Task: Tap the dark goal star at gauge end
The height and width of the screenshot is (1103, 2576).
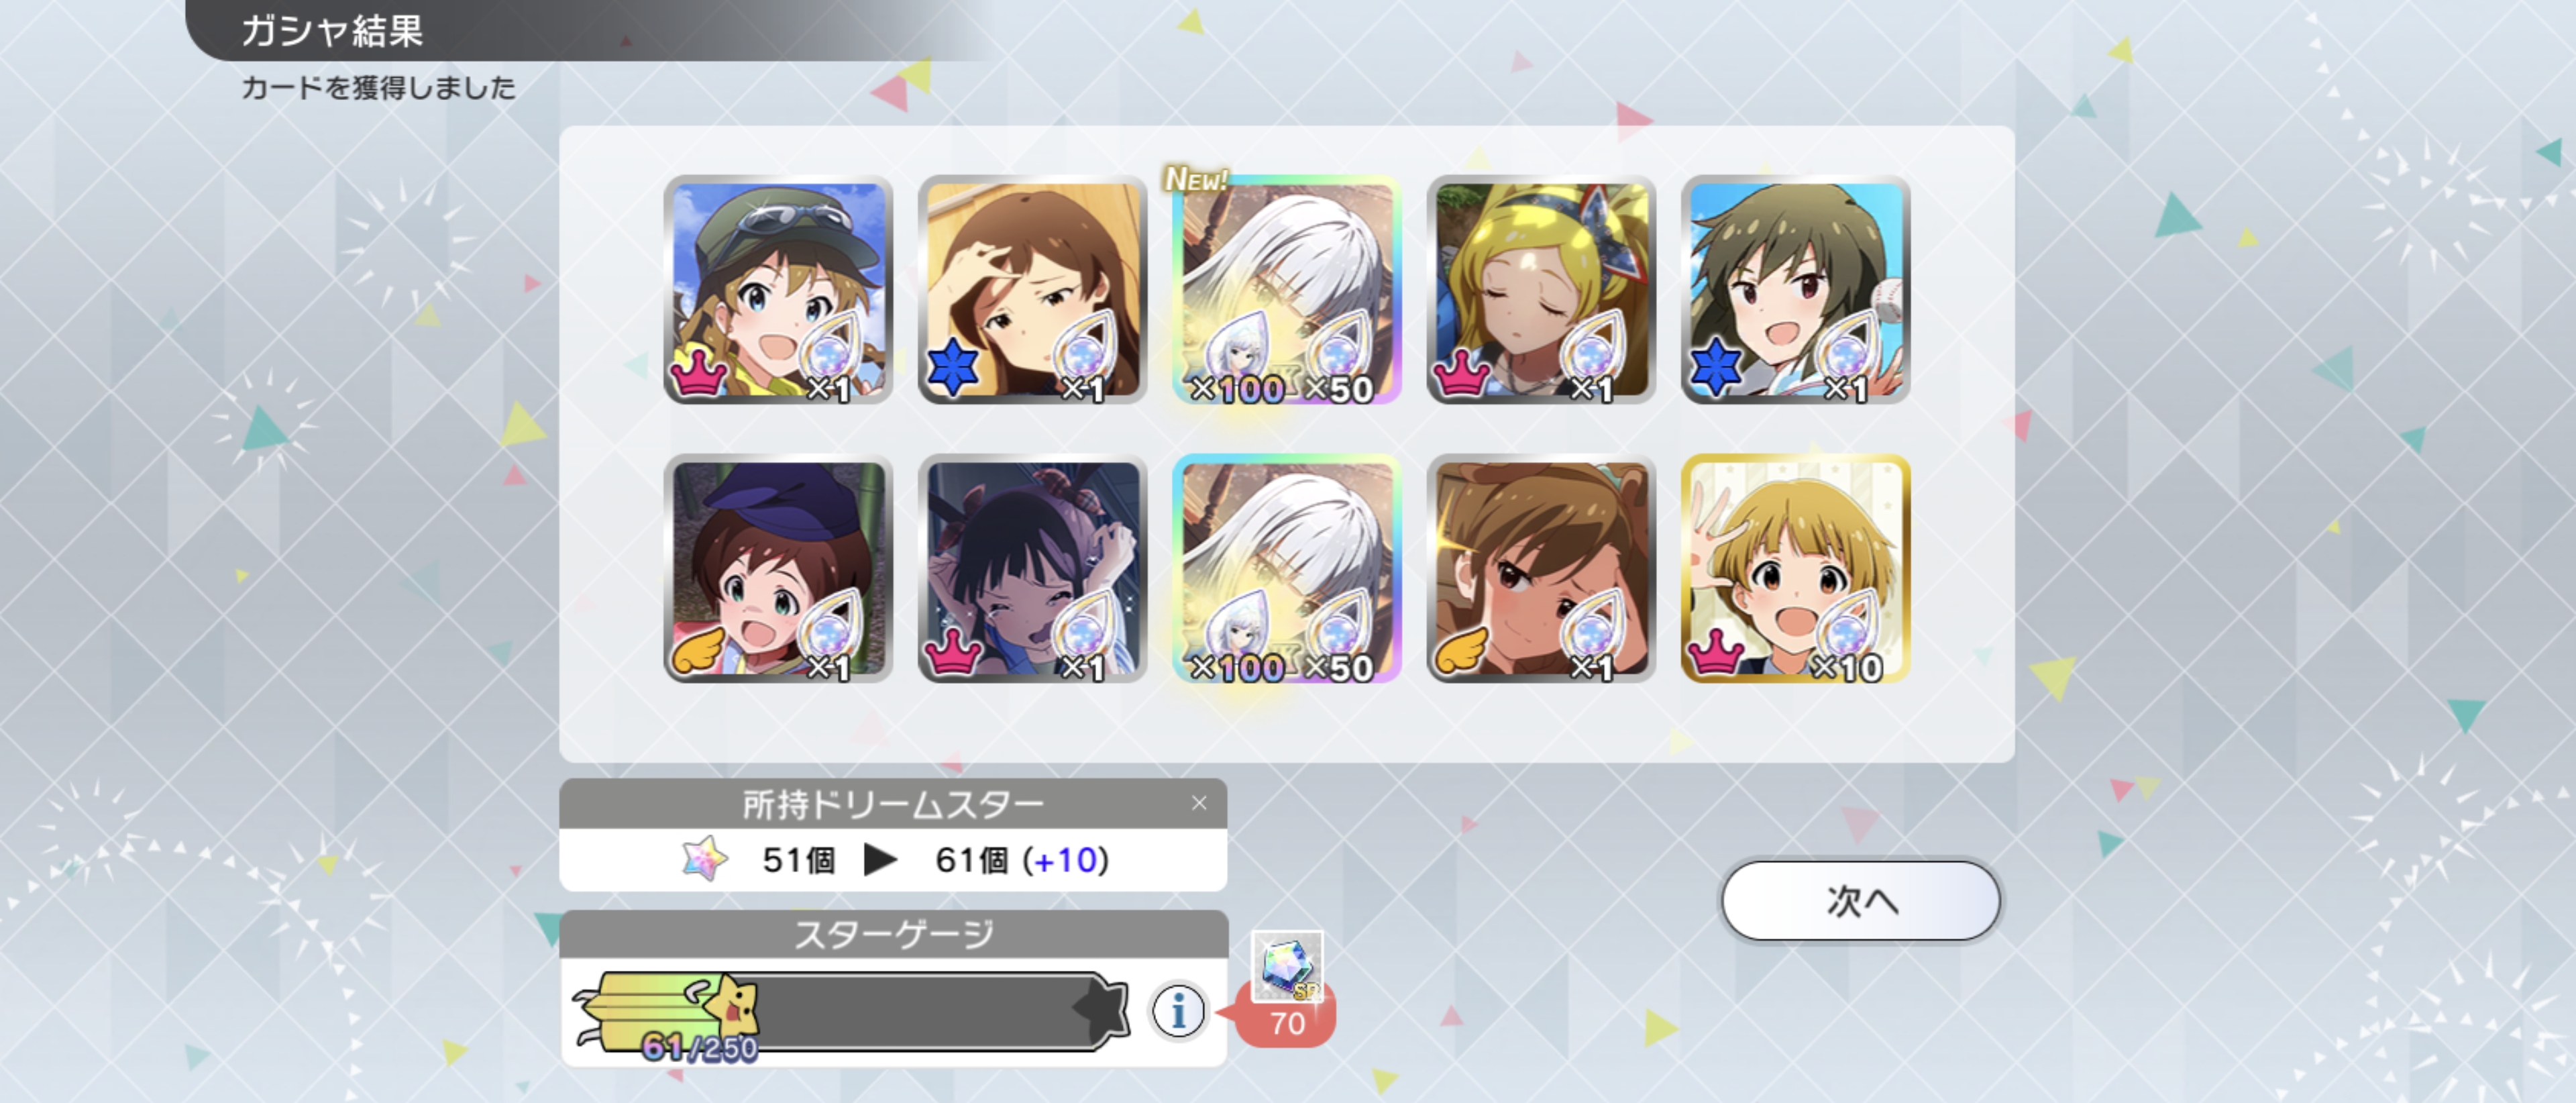Action: (x=1101, y=1007)
